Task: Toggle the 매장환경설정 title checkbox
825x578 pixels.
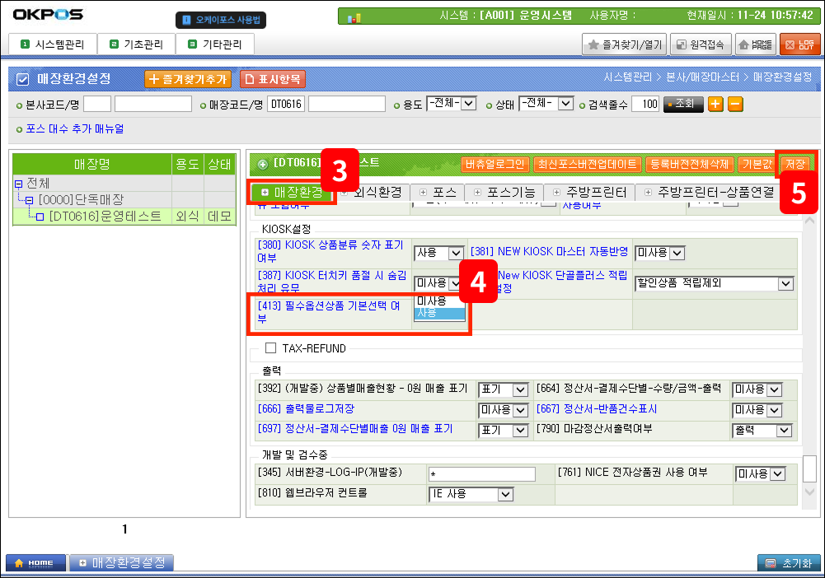Action: point(23,79)
